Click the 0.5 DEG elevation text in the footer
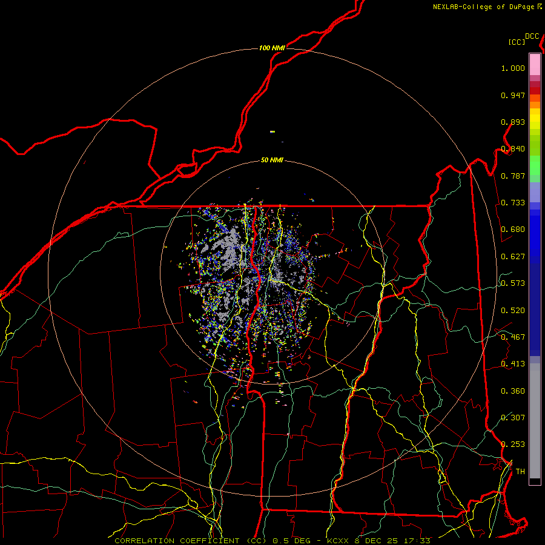Screen dimensions: 545x545 coord(291,541)
